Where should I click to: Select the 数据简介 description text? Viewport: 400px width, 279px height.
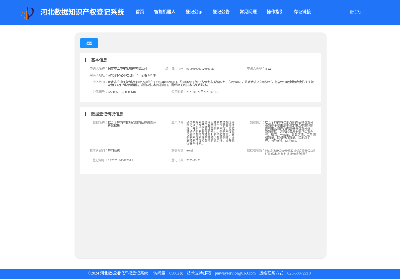[290, 131]
